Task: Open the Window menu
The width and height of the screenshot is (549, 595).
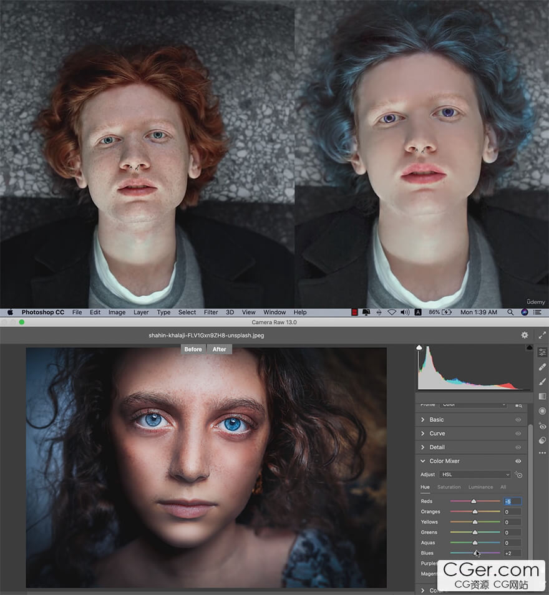Action: pyautogui.click(x=274, y=312)
